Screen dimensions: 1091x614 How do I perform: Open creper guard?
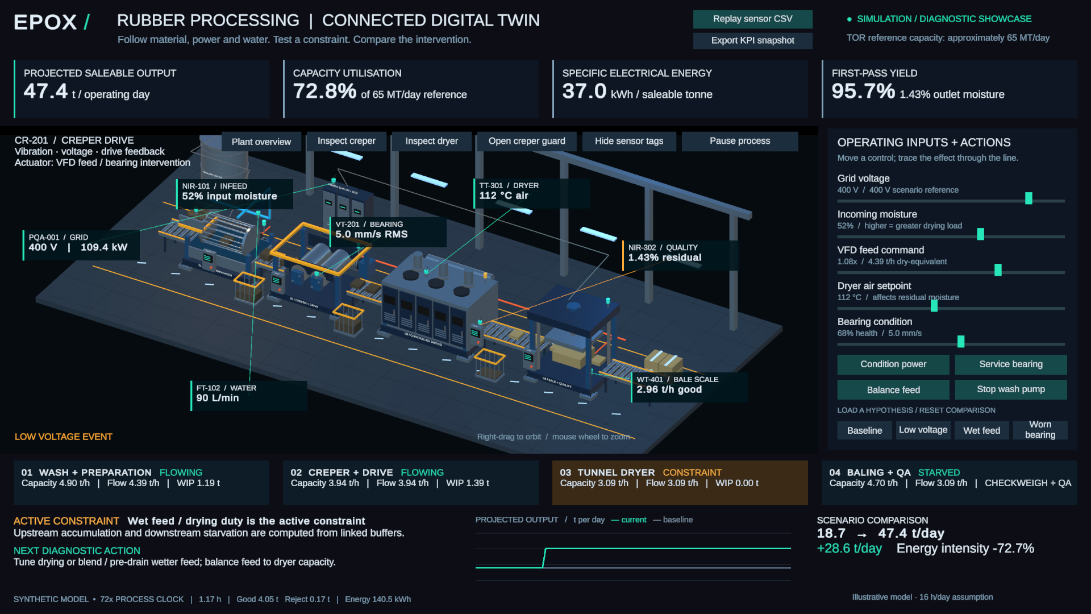tap(527, 141)
